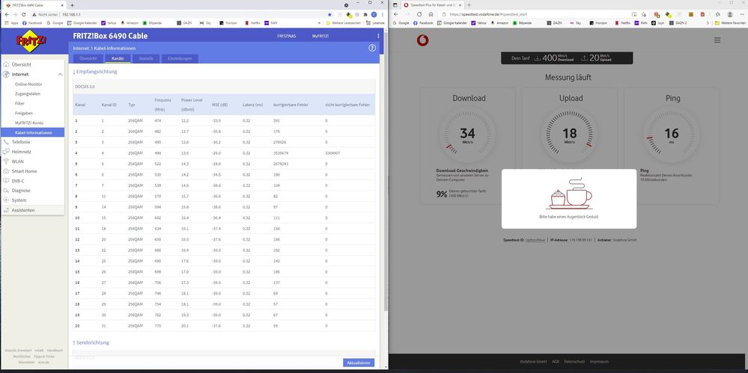The width and height of the screenshot is (748, 373).
Task: Click the Handbuch link in sidebar footer
Action: 55,351
